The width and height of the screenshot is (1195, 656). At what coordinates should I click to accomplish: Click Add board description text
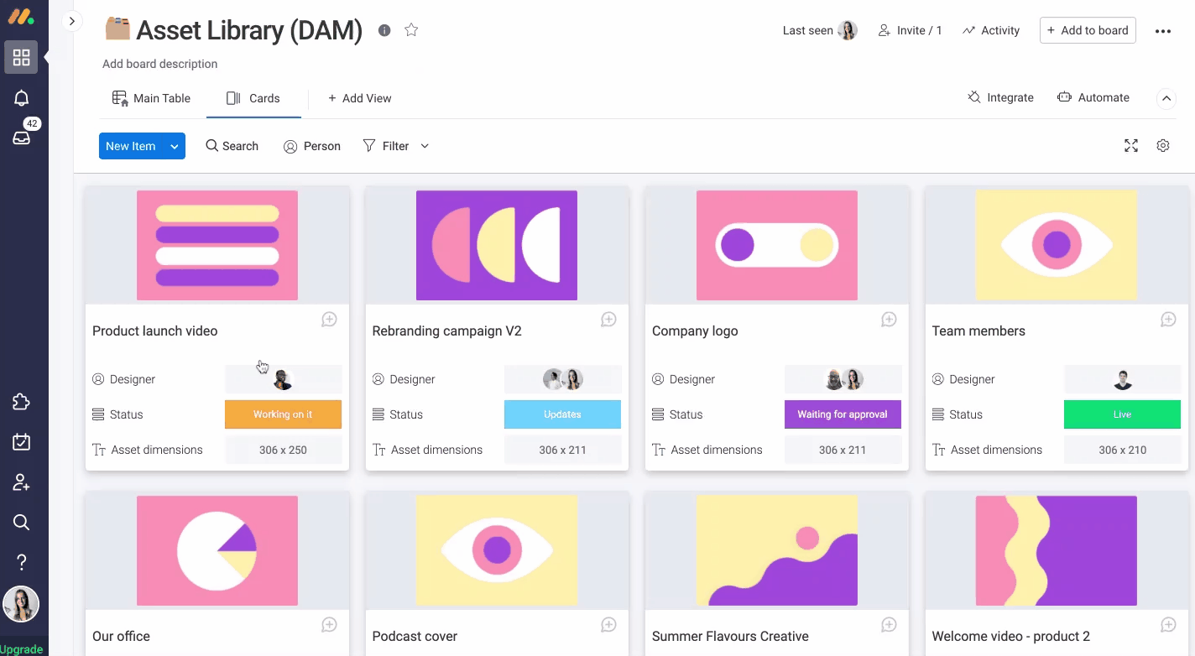[159, 64]
